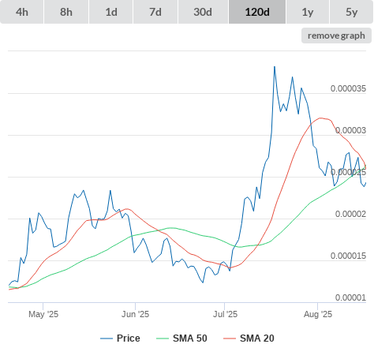The height and width of the screenshot is (359, 374).
Task: Switch to the 8h time range
Action: [x=66, y=12]
